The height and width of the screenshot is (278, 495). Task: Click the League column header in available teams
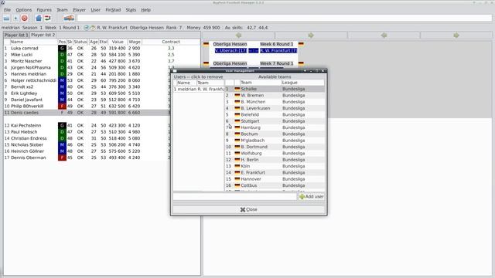click(302, 83)
